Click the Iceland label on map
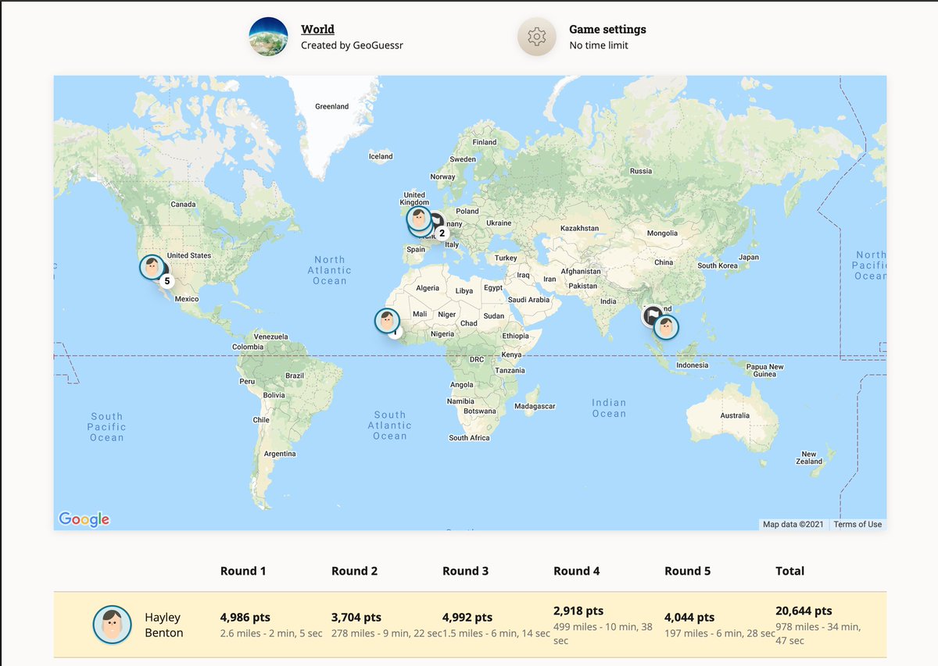Image resolution: width=938 pixels, height=666 pixels. coord(381,156)
